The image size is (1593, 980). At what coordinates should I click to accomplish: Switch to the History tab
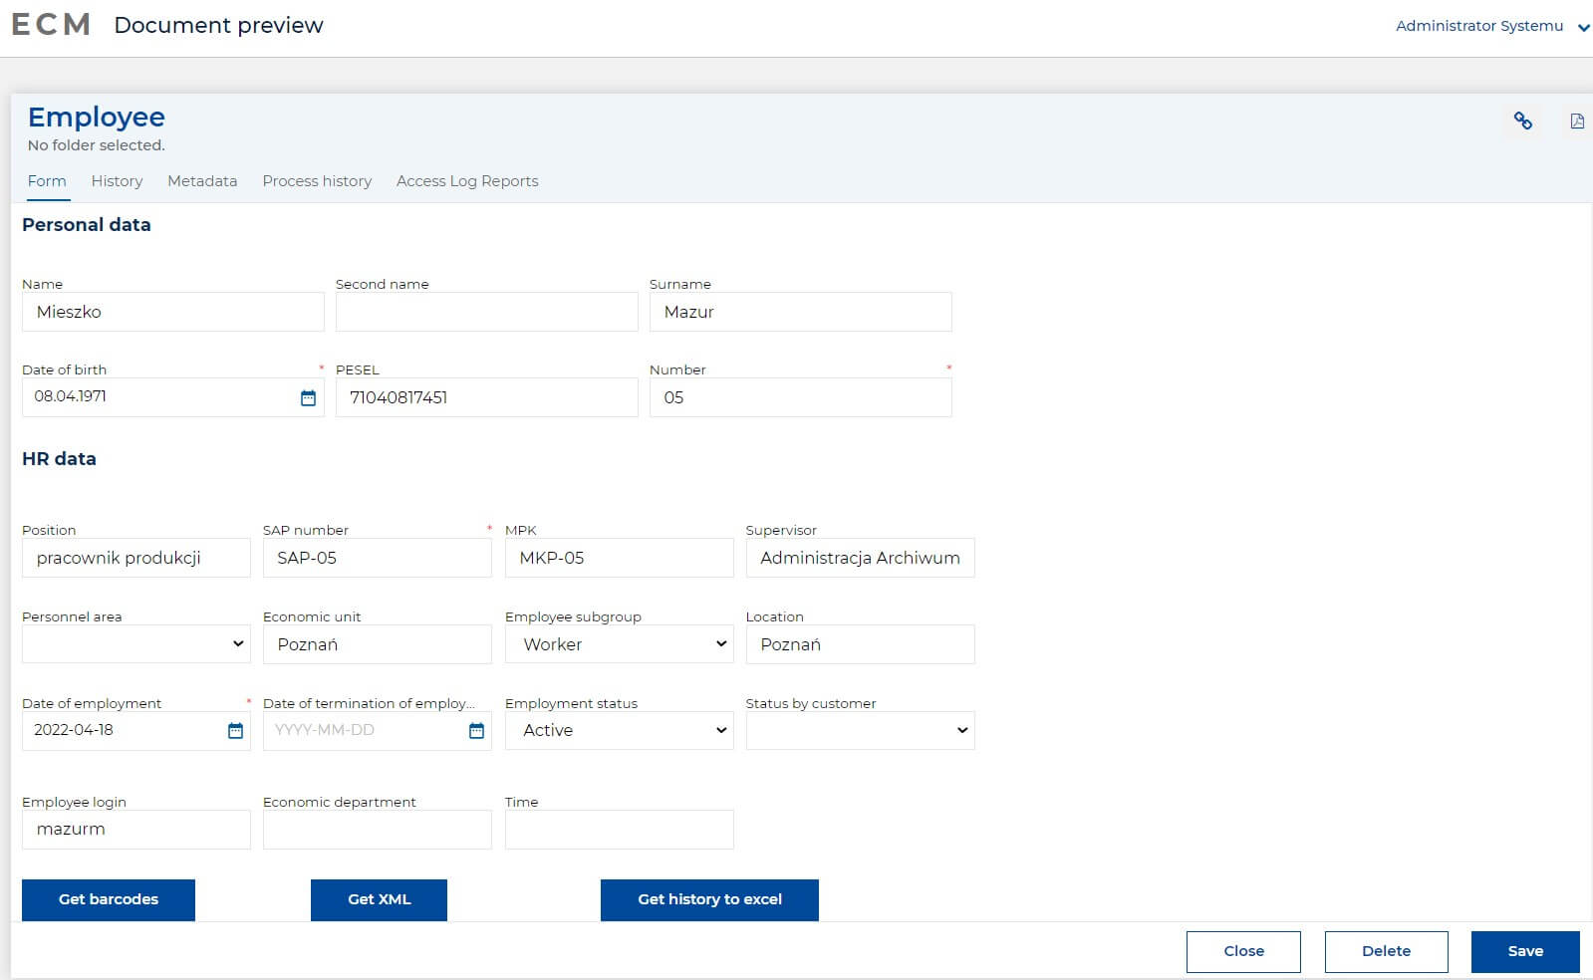coord(117,181)
